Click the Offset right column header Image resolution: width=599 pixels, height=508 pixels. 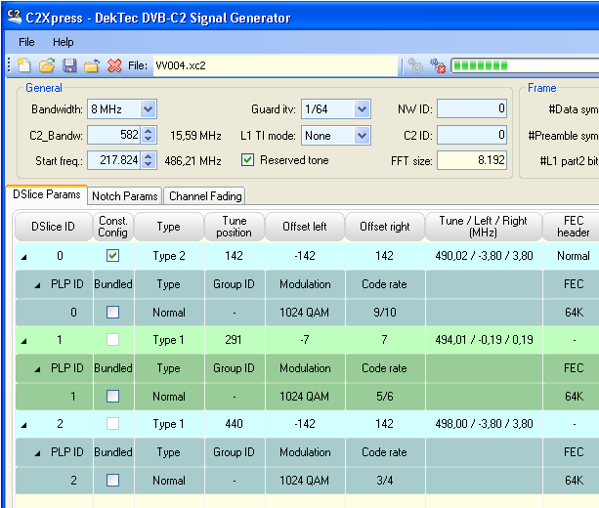coord(385,227)
